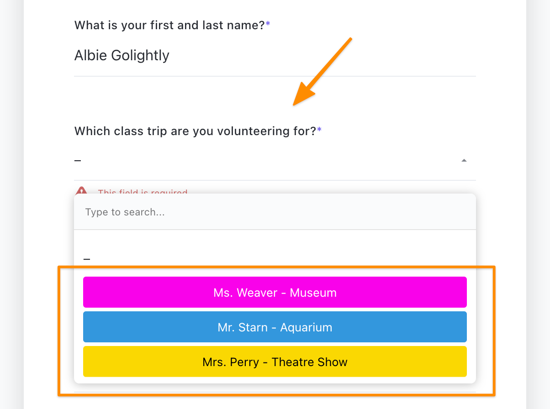Click the class trip dropdown's current dash value
The width and height of the screenshot is (550, 409).
(78, 161)
